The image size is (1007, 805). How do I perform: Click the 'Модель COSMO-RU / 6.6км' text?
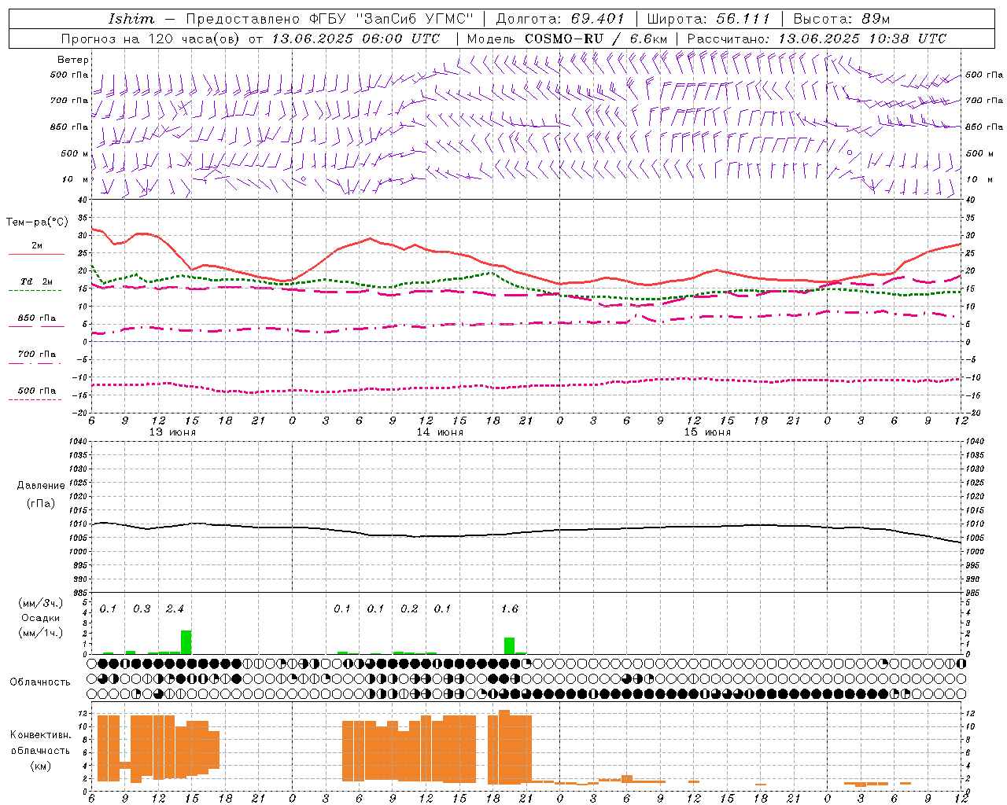pyautogui.click(x=567, y=39)
